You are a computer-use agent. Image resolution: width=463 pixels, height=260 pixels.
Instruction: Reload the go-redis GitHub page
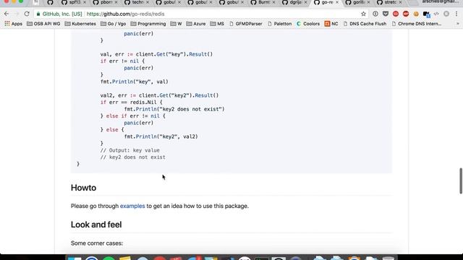point(27,14)
